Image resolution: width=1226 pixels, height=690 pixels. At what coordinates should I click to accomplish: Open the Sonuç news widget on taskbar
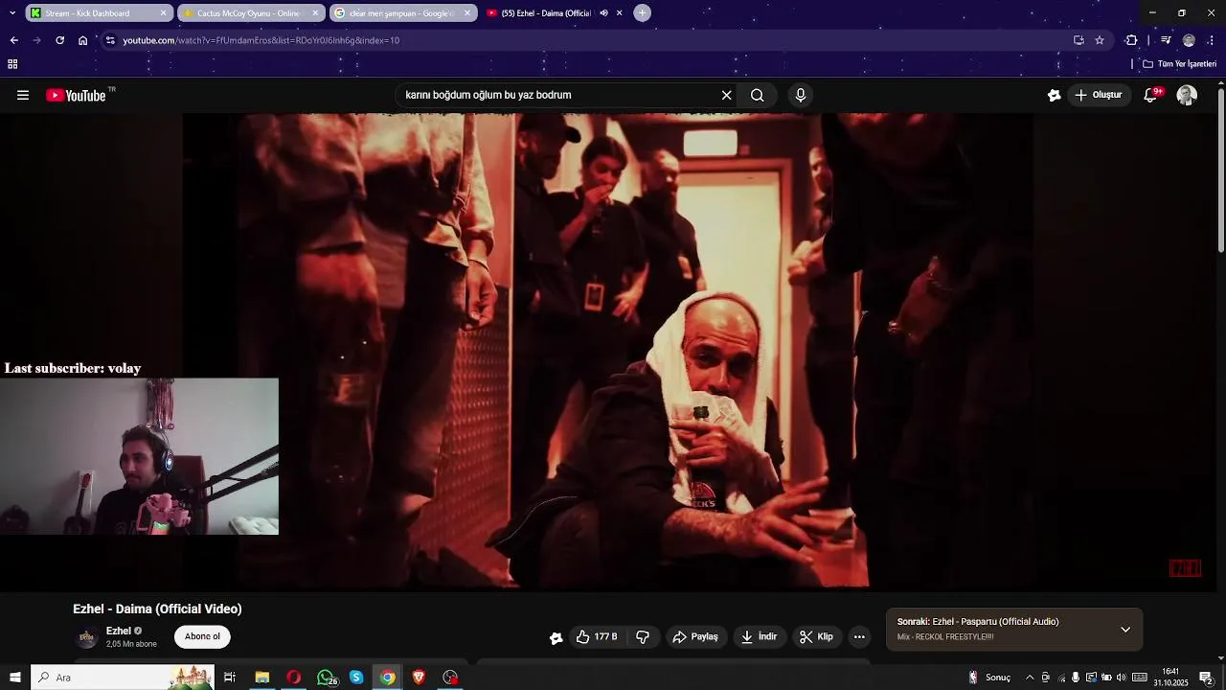[990, 678]
